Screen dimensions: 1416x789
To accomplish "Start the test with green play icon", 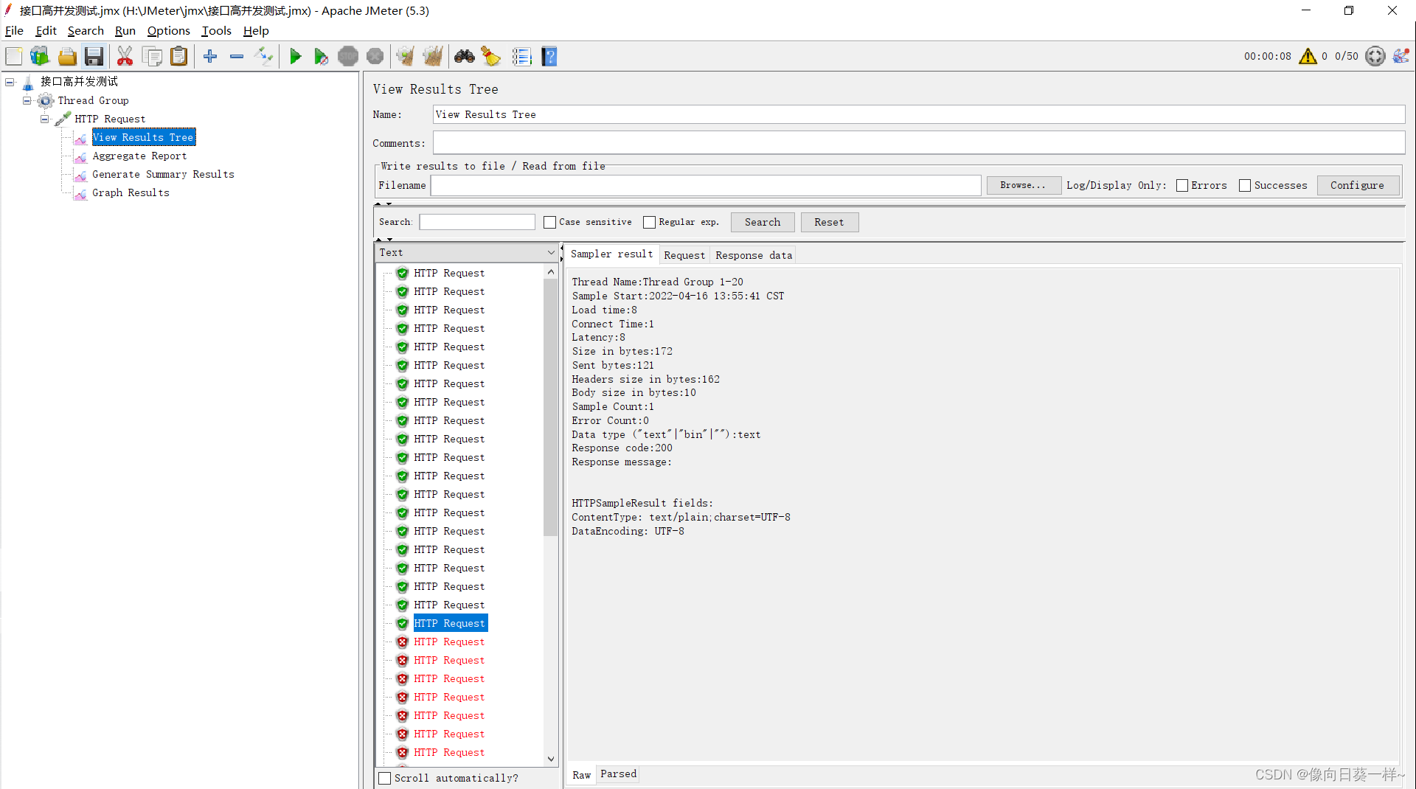I will point(295,57).
